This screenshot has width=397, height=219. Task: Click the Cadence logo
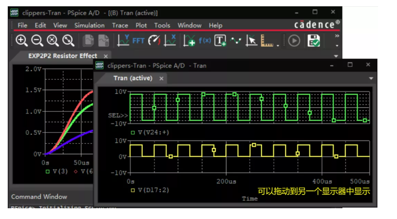coord(317,24)
